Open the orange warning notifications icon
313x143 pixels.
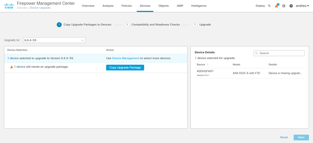click(x=277, y=6)
